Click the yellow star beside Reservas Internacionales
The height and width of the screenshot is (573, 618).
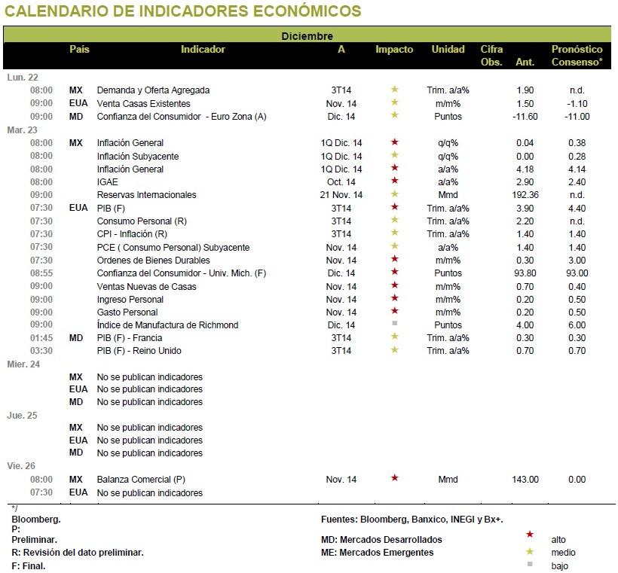[x=394, y=194]
